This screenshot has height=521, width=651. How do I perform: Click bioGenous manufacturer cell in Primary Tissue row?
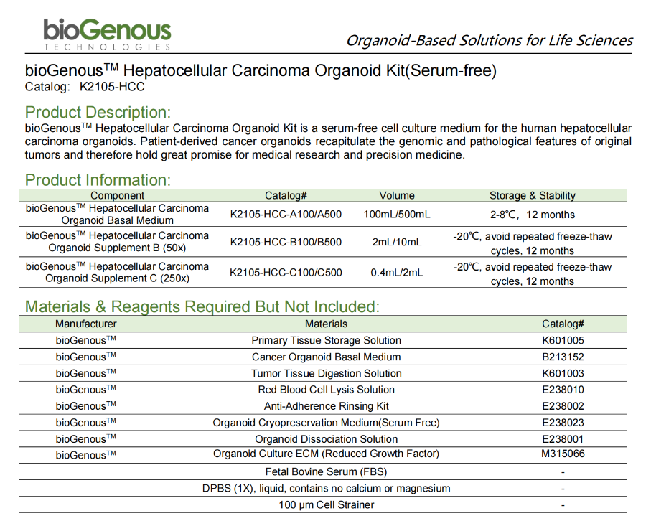(86, 340)
